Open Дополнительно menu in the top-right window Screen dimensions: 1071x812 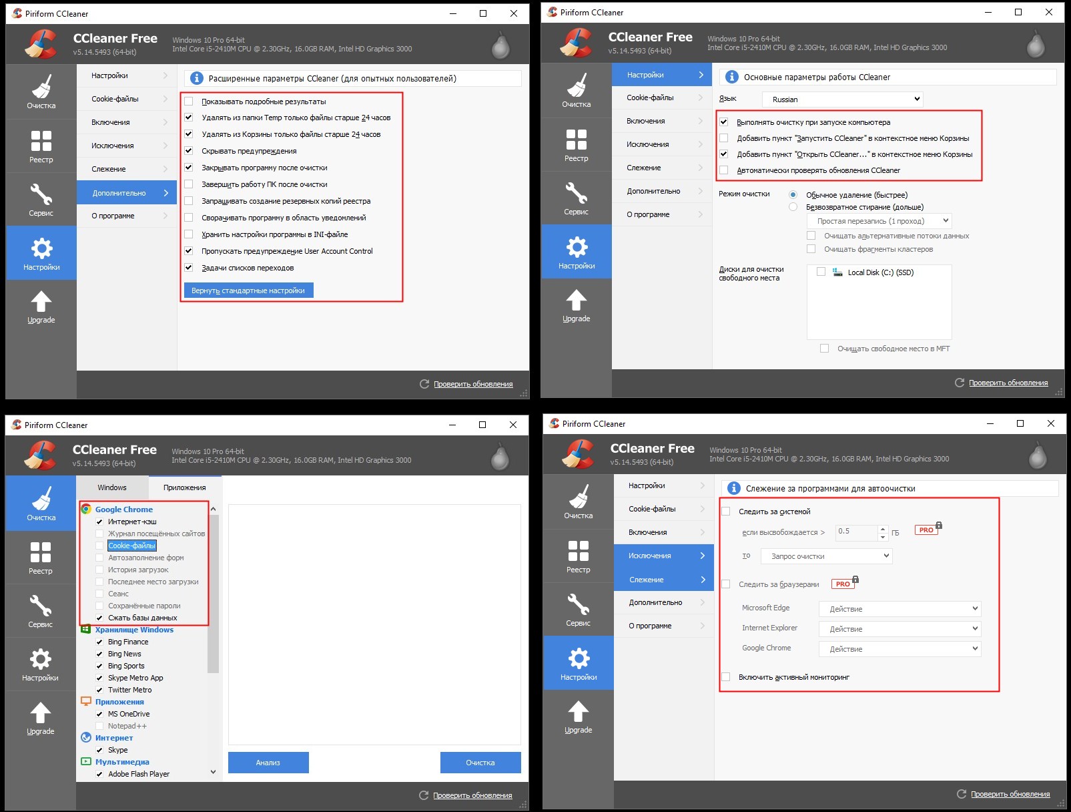(x=662, y=191)
